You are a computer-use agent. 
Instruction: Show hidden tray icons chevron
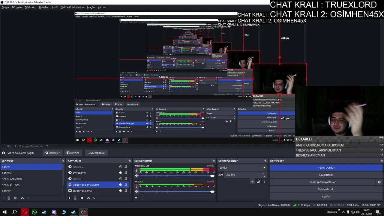[x=343, y=212]
